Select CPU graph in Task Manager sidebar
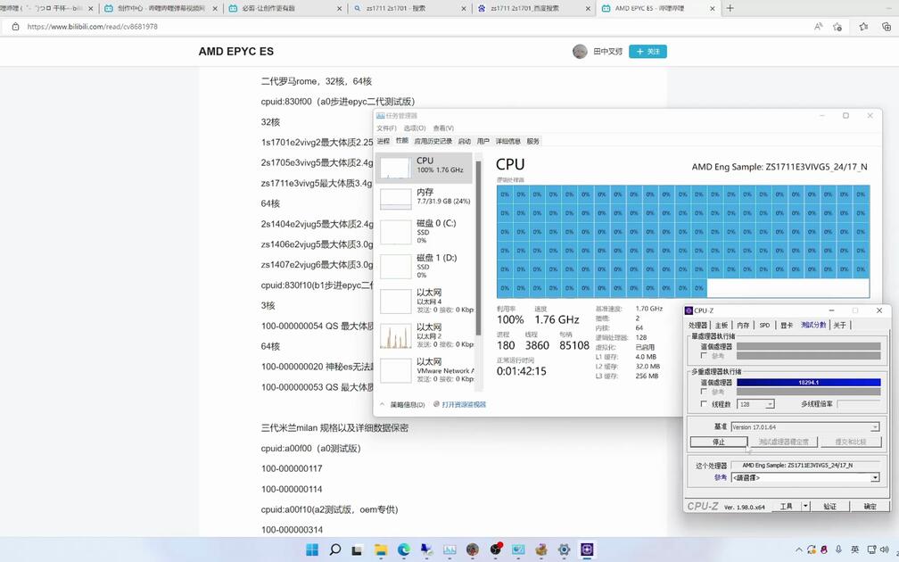 [x=425, y=168]
